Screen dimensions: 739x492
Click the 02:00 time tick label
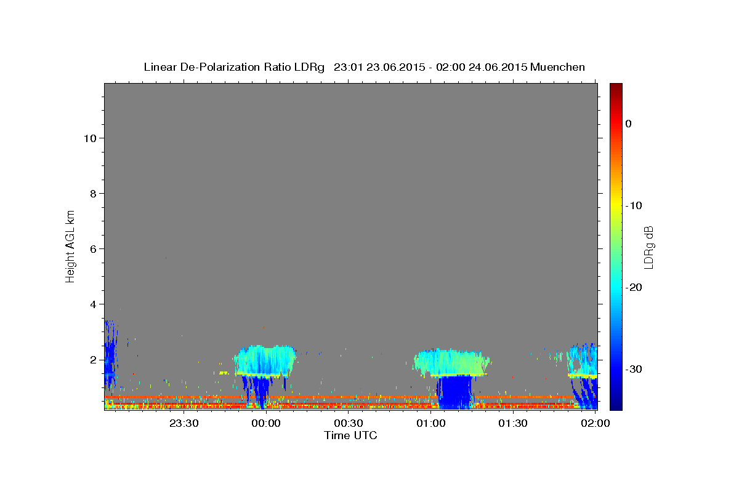point(595,423)
